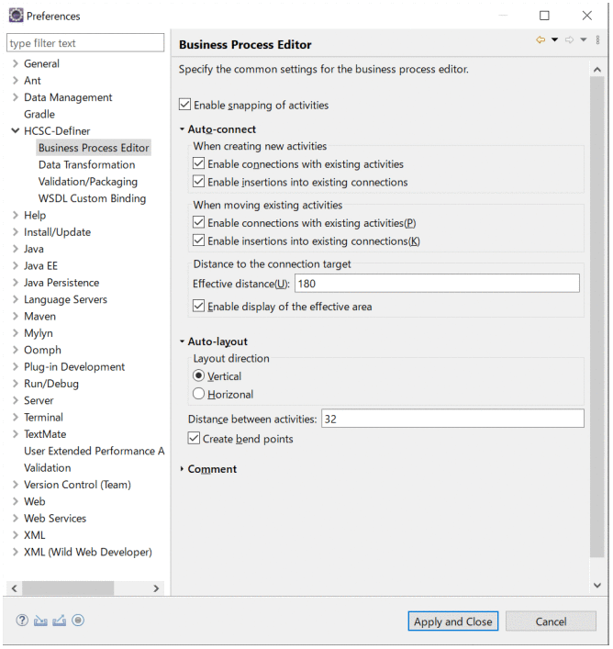Click the Export preferences icon
Image resolution: width=613 pixels, height=649 pixels.
(x=60, y=621)
